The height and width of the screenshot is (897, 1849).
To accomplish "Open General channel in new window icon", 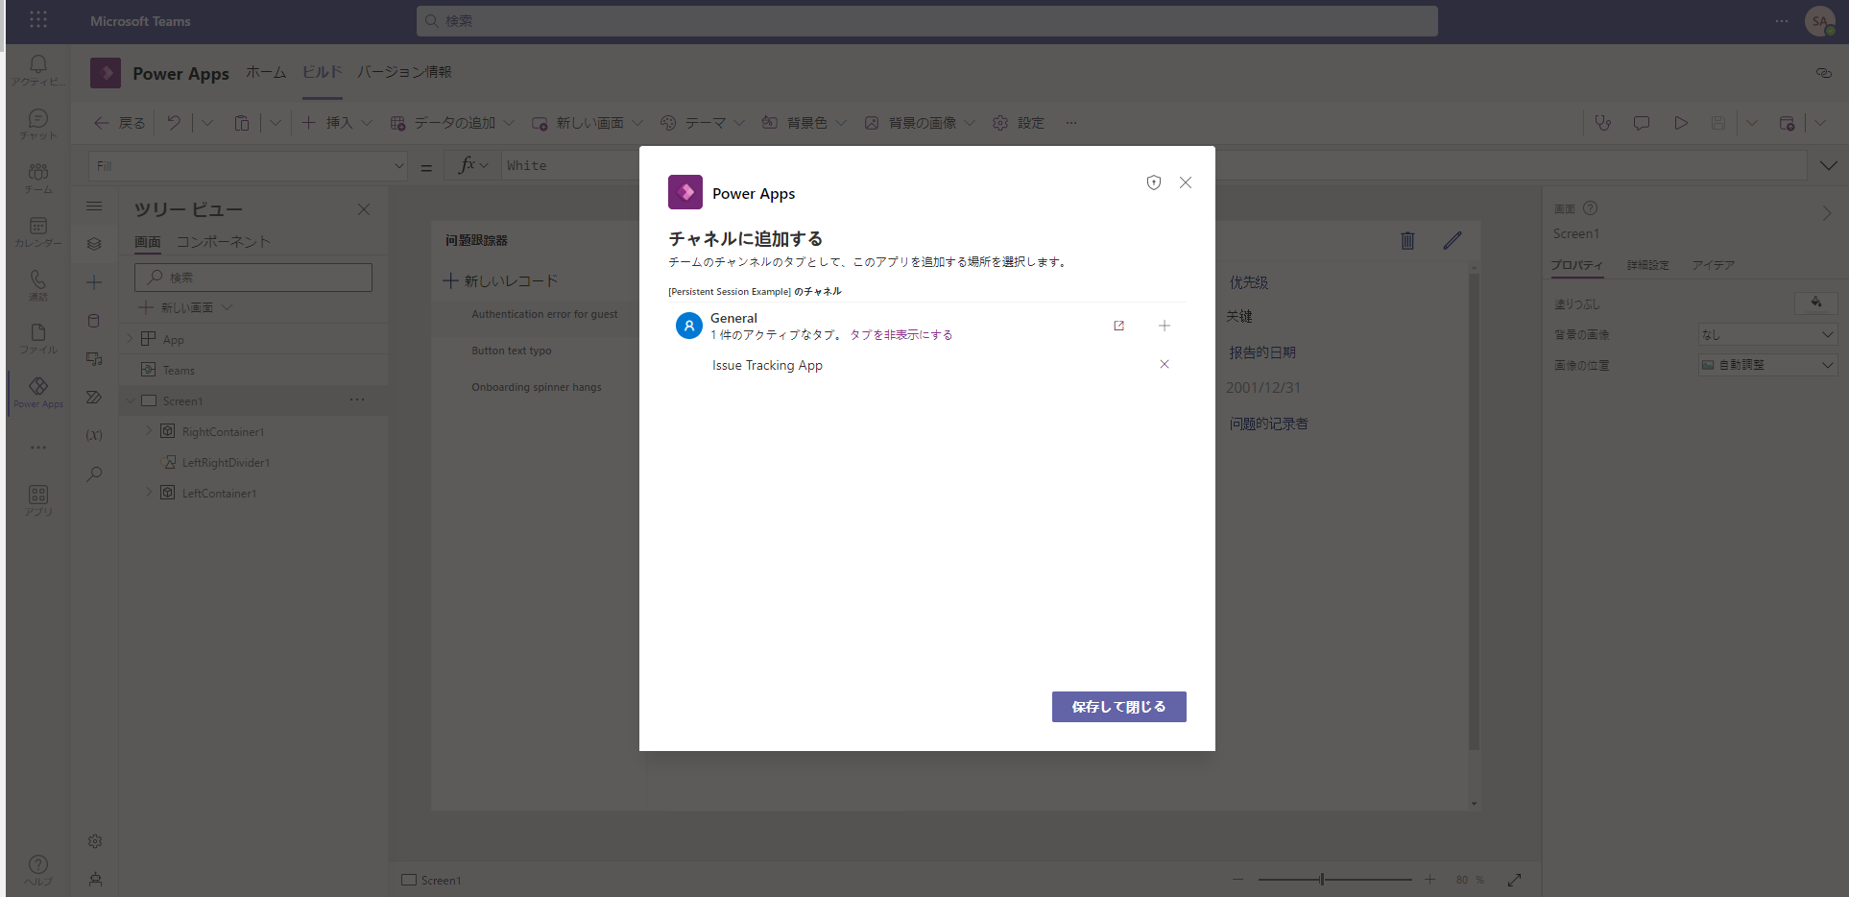I will [x=1118, y=326].
